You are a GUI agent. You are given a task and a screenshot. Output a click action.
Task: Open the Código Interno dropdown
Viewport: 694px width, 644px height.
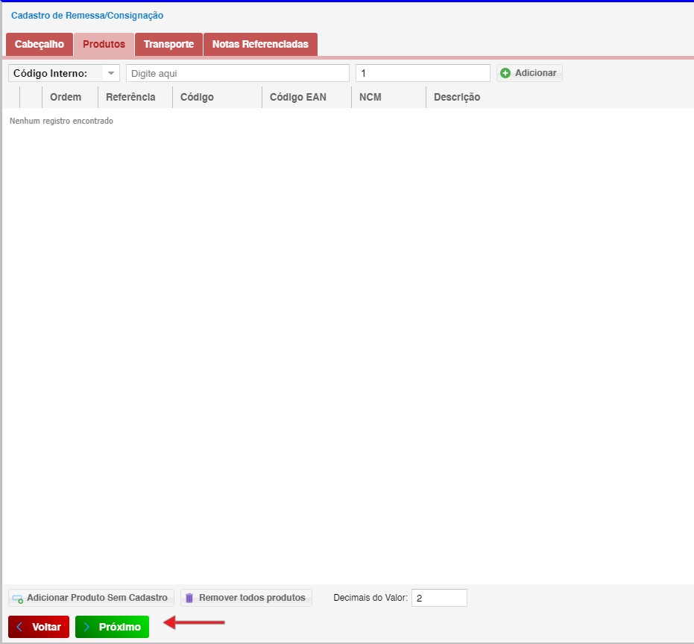(63, 73)
